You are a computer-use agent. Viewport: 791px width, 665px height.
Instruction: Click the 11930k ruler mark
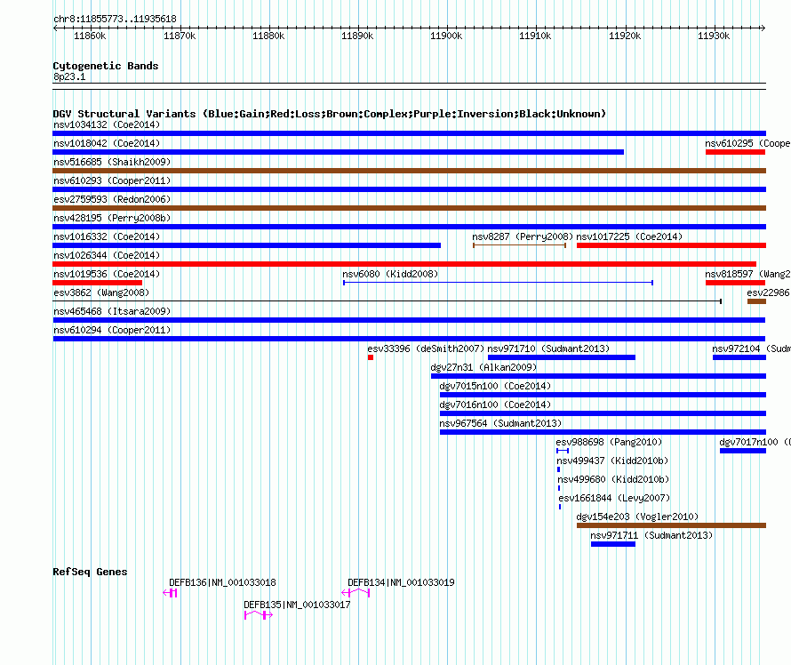click(714, 36)
